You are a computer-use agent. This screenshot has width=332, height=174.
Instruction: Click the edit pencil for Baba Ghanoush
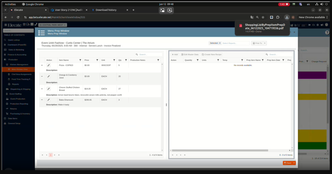48,100
